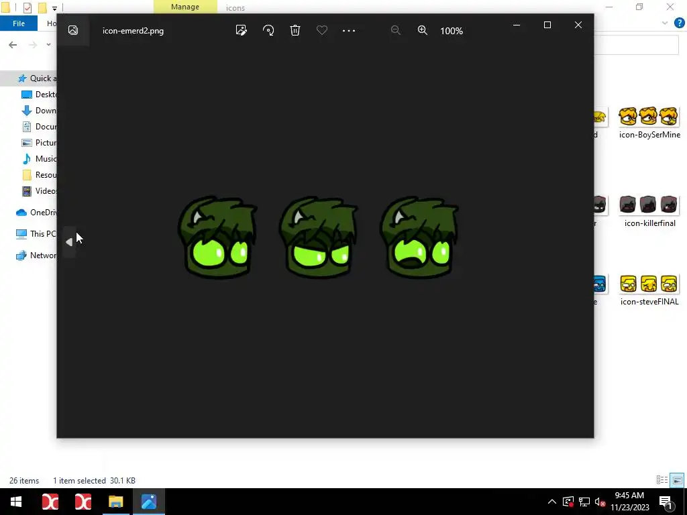Minimize the Photos window
The image size is (687, 515).
[x=517, y=25]
